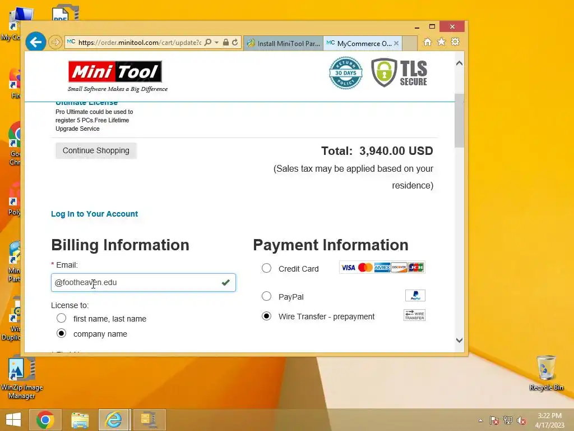Viewport: 574px width, 431px height.
Task: Click the Refresh page icon
Action: pos(235,42)
